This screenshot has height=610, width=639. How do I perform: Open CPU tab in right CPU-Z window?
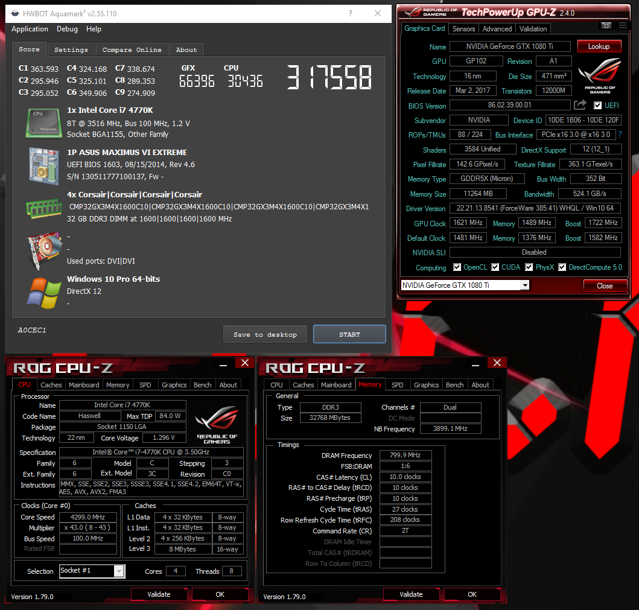click(276, 385)
